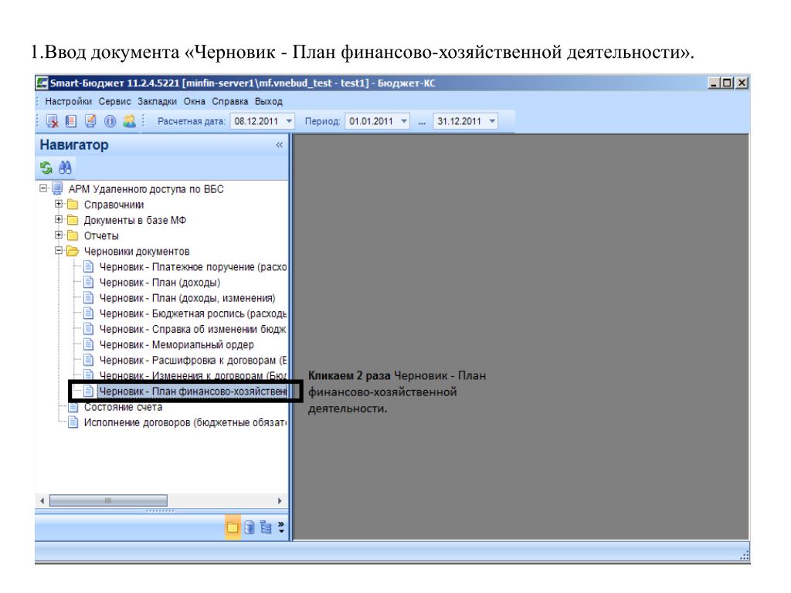Expand the Документы в базе МФ node
The height and width of the screenshot is (593, 791).
point(59,219)
